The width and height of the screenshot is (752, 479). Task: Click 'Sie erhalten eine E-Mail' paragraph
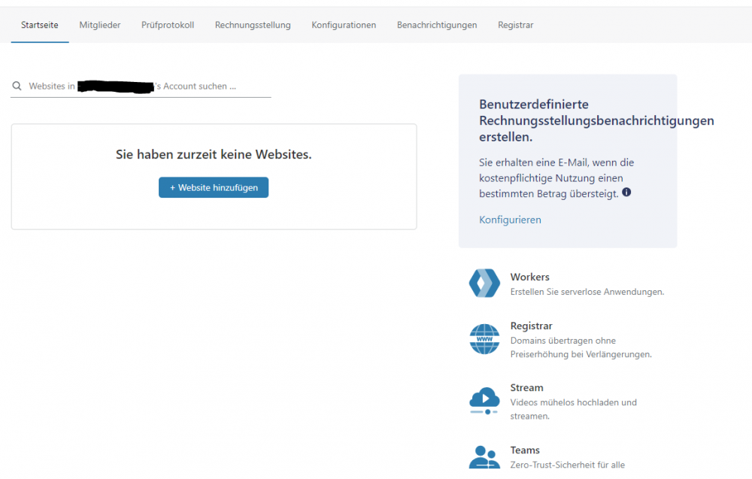[x=556, y=178]
